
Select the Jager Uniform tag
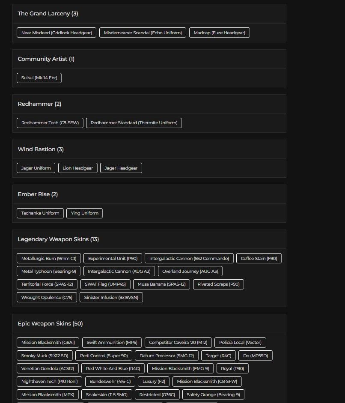pos(36,168)
